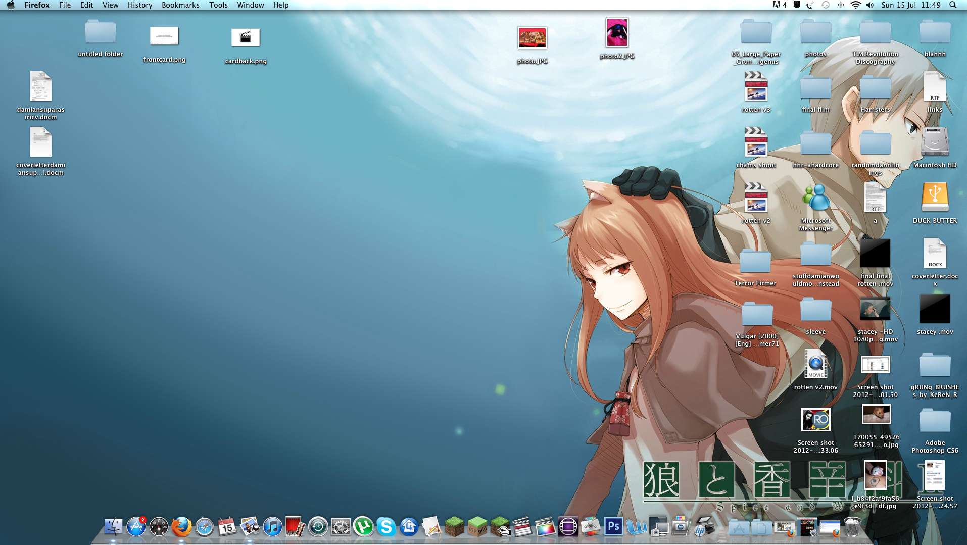Start µTorrent from the Dock

click(x=362, y=526)
